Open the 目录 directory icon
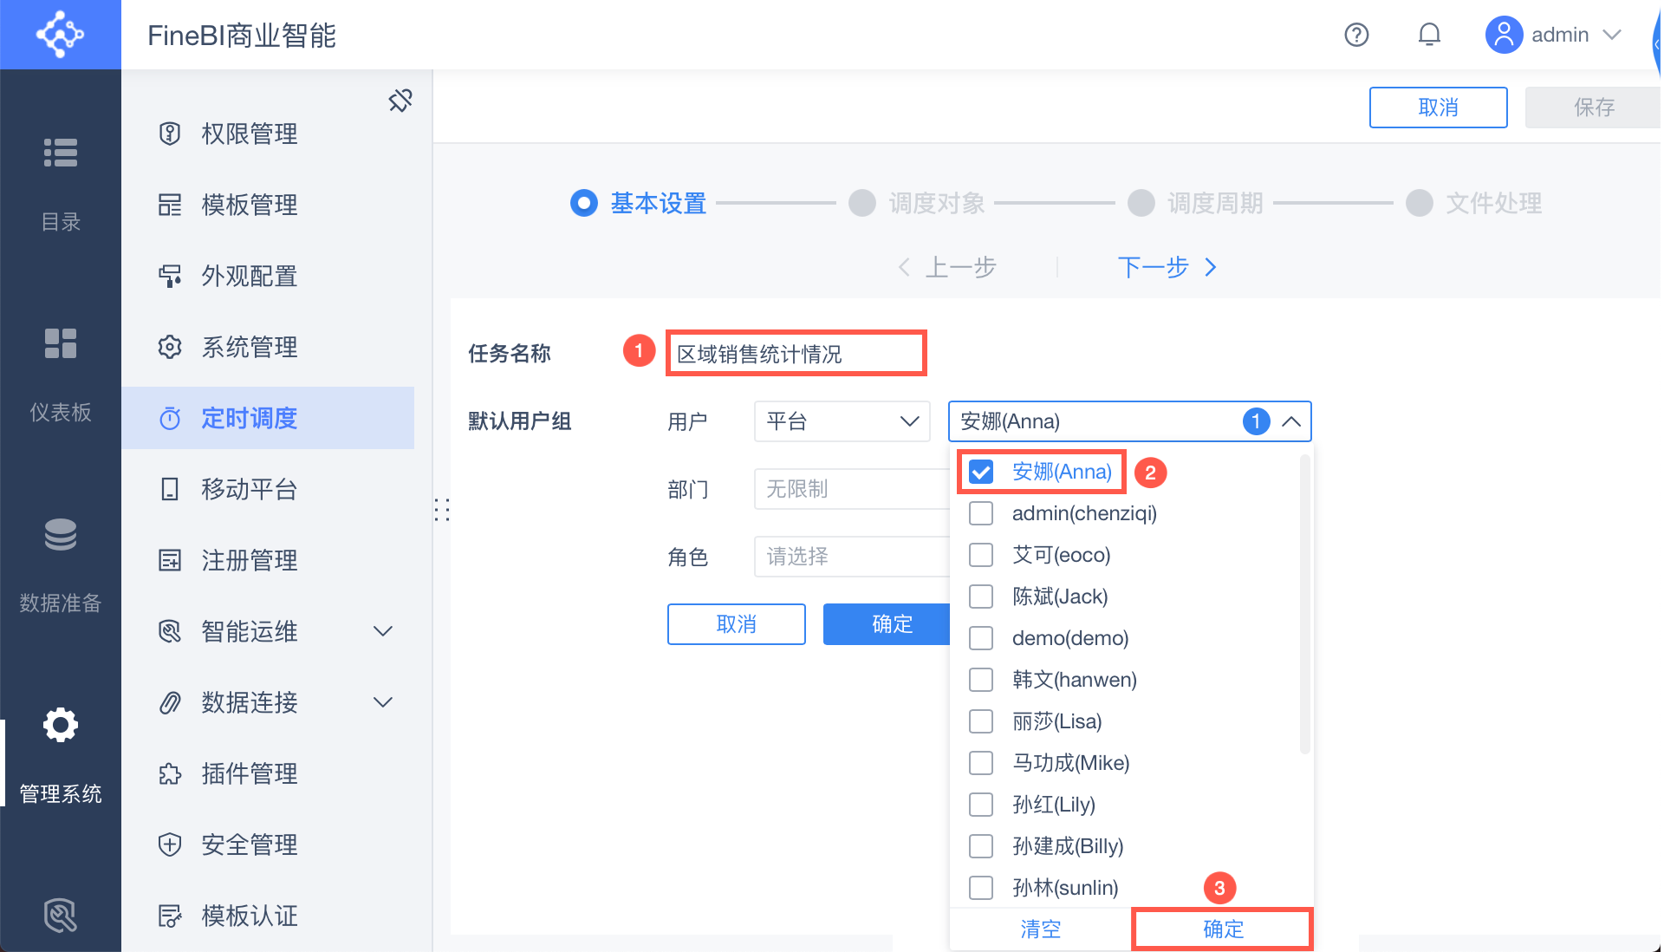 tap(61, 153)
